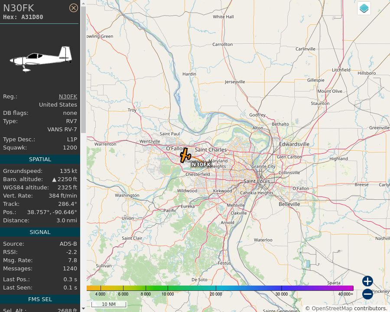
Task: Click the Chesterfield label on map
Action: [198, 174]
